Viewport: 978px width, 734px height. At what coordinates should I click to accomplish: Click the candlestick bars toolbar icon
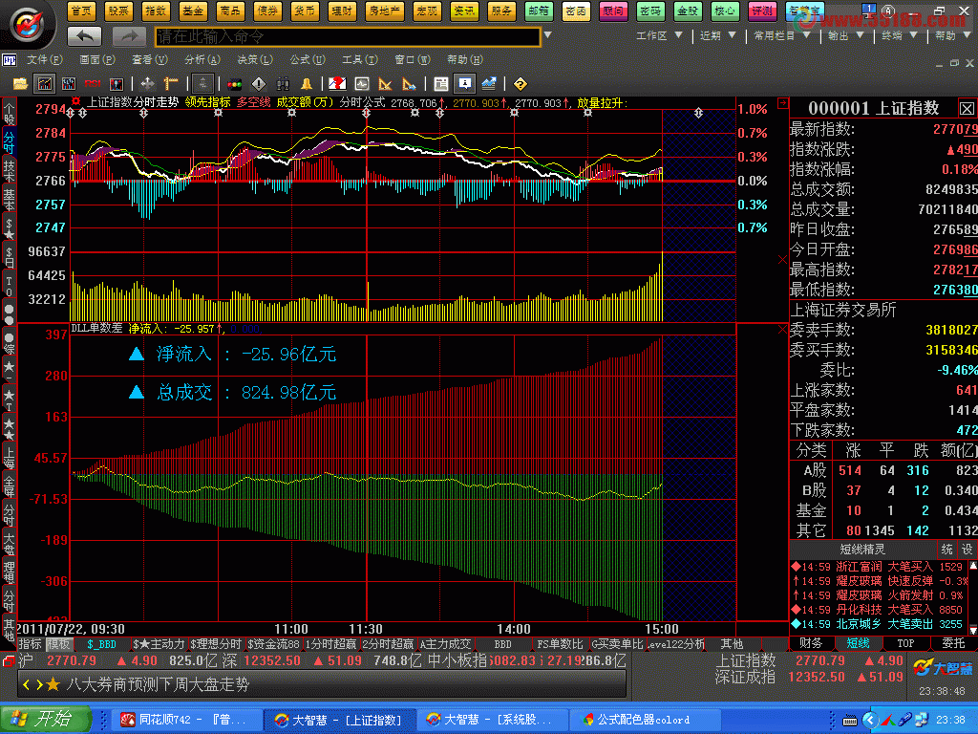click(x=69, y=84)
